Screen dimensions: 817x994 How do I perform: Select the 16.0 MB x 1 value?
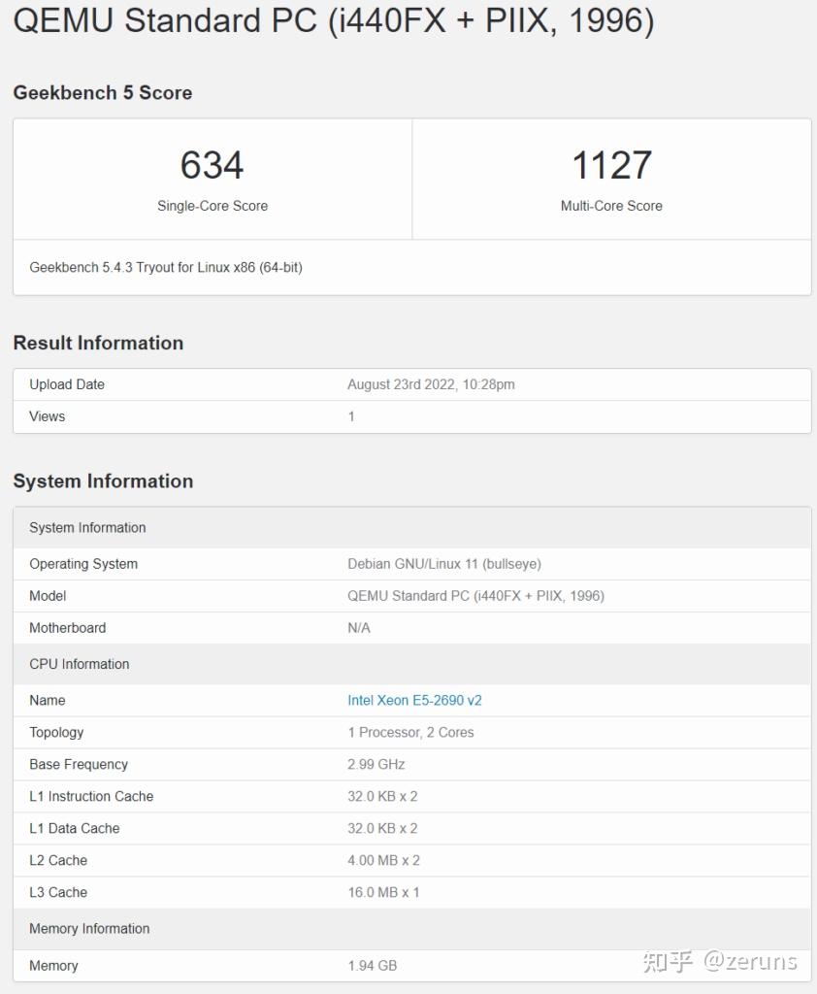(x=383, y=892)
